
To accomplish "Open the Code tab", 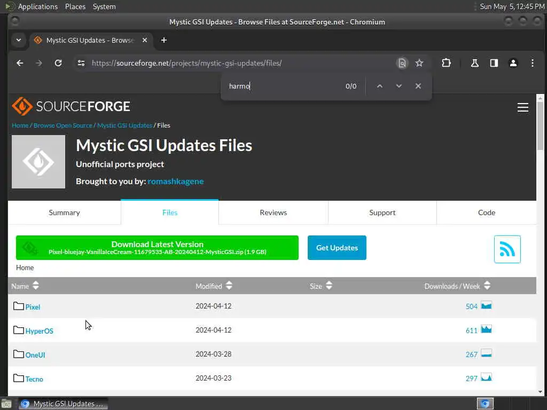I will [487, 212].
